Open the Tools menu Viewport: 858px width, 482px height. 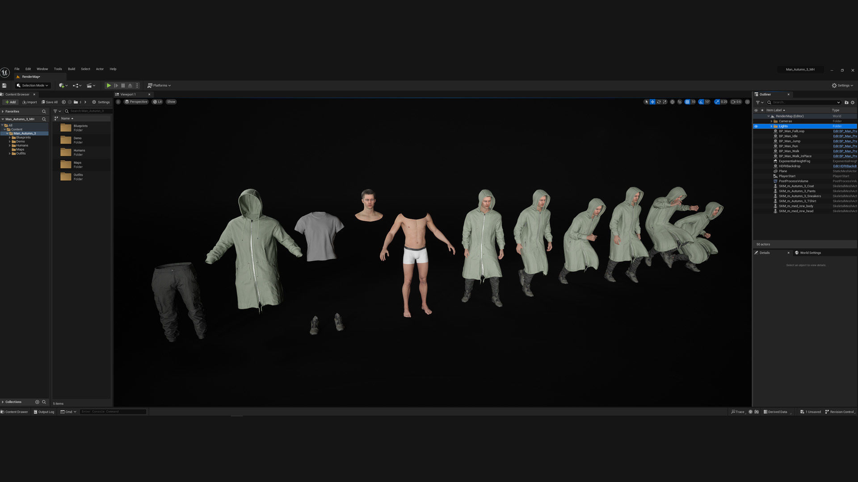tap(58, 69)
